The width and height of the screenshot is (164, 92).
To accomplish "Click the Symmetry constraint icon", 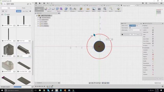I will [153, 74].
